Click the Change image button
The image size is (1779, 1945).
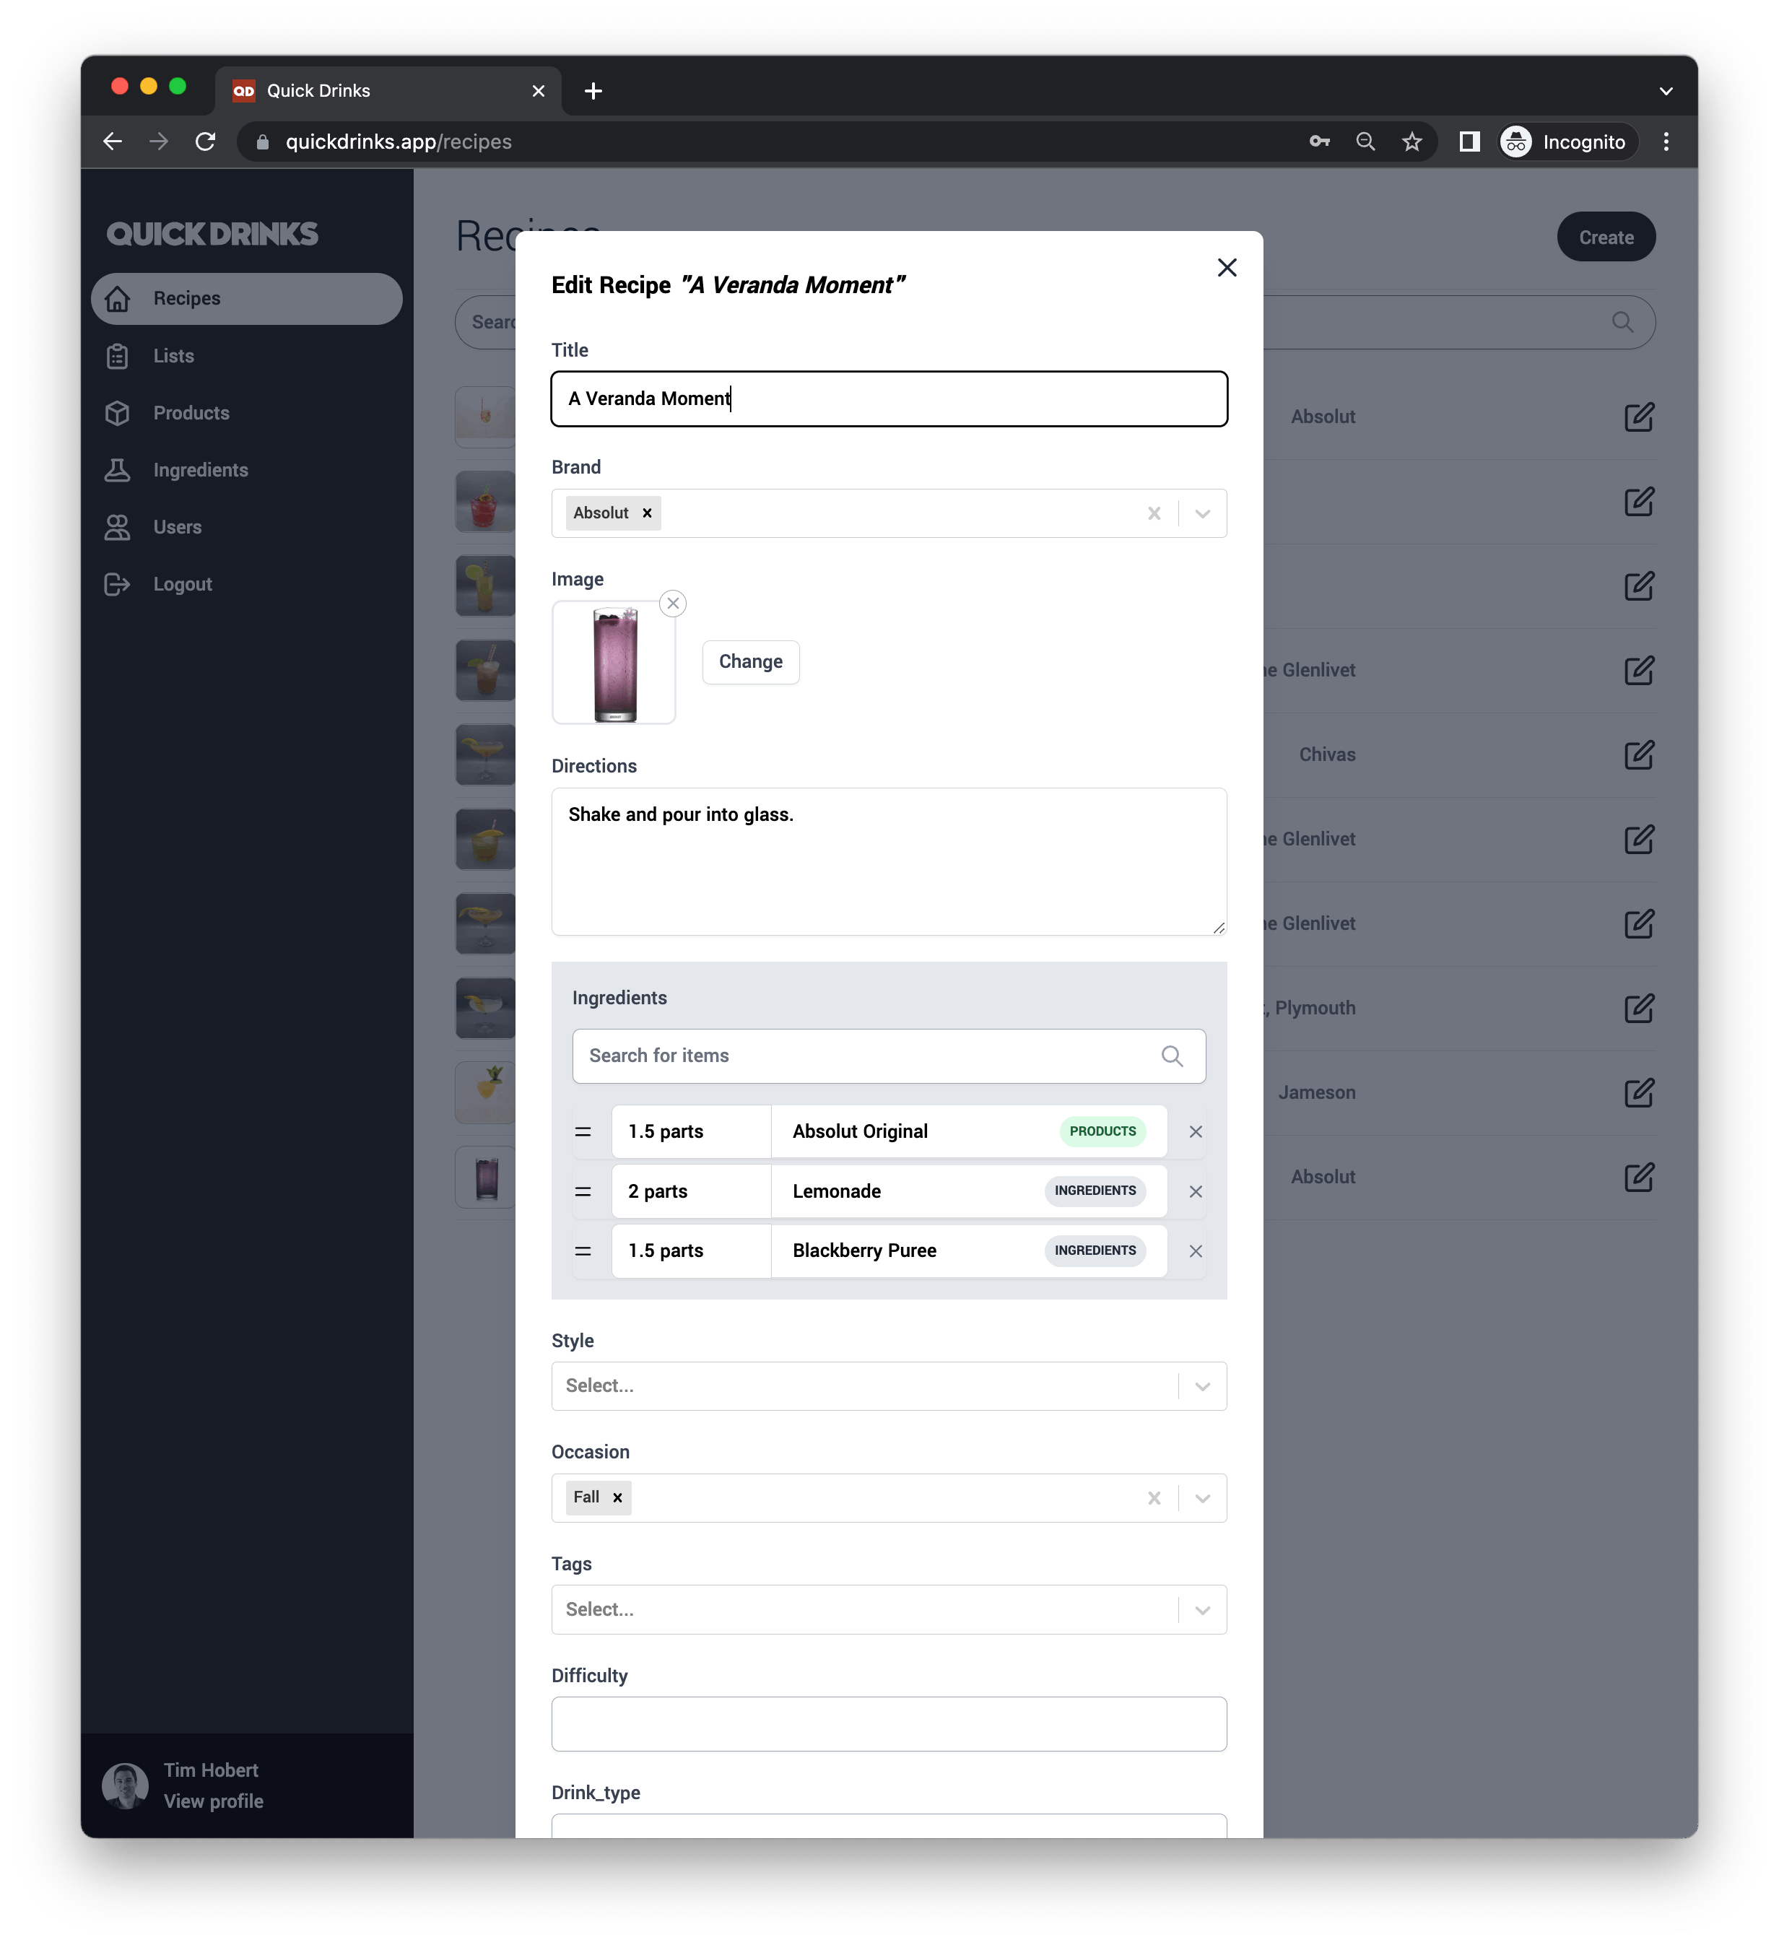751,662
